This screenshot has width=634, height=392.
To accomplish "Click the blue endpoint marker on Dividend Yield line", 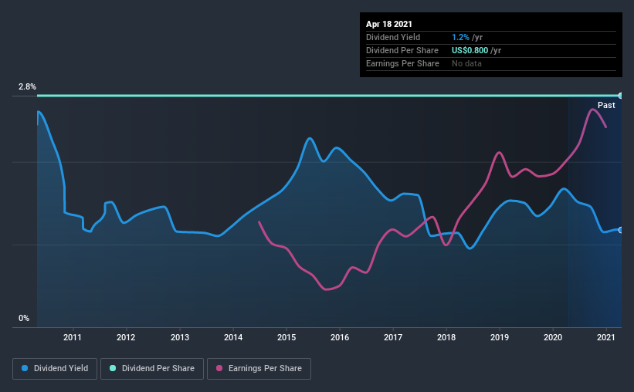I will (621, 230).
